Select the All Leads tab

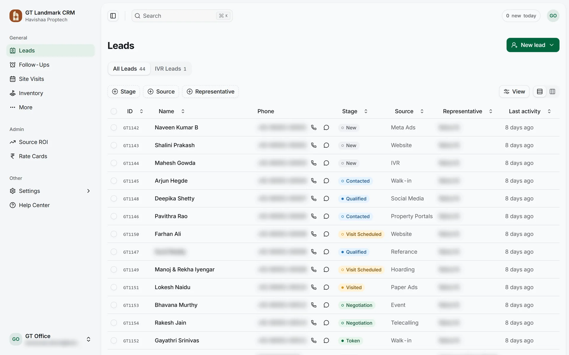[129, 69]
